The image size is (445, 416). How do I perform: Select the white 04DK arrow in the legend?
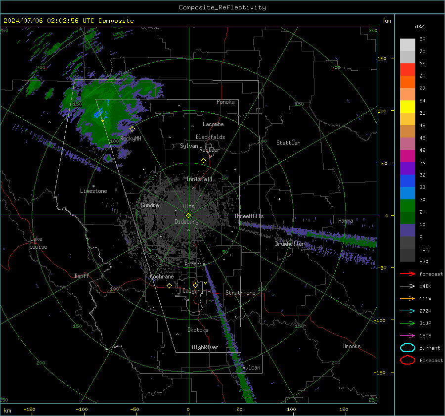click(x=407, y=286)
